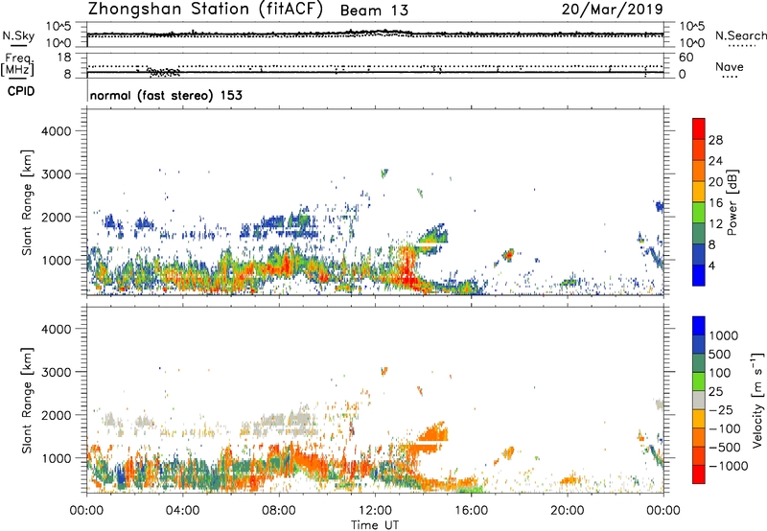Click the 18 tick on frequency axis
This screenshot has height=531, width=767.
pos(64,58)
